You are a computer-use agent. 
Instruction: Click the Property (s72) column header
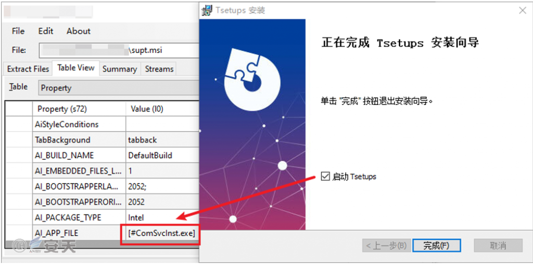point(79,109)
